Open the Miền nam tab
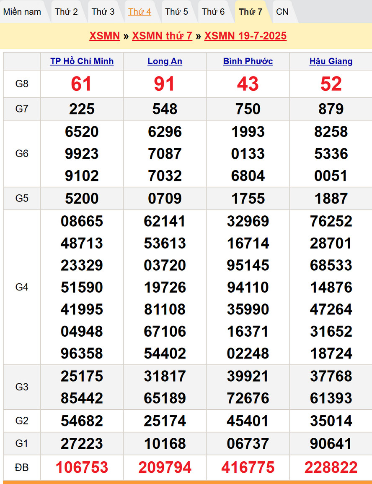The height and width of the screenshot is (484, 372). pyautogui.click(x=22, y=12)
